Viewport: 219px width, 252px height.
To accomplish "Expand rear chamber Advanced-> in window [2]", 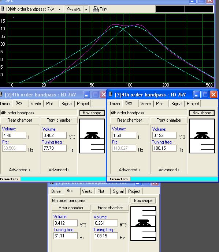I will coord(20,170).
